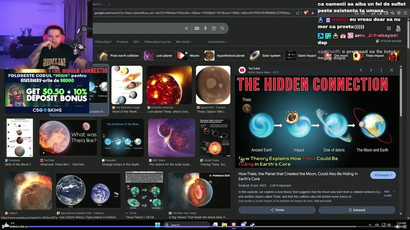Open the on-screen keyboard input tool
Viewport: 410px width, 230px height.
197,28
